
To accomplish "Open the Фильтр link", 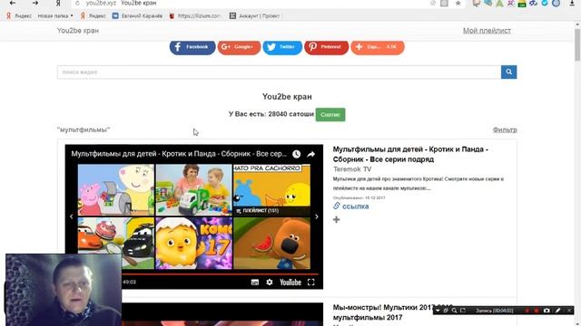I will (x=505, y=129).
